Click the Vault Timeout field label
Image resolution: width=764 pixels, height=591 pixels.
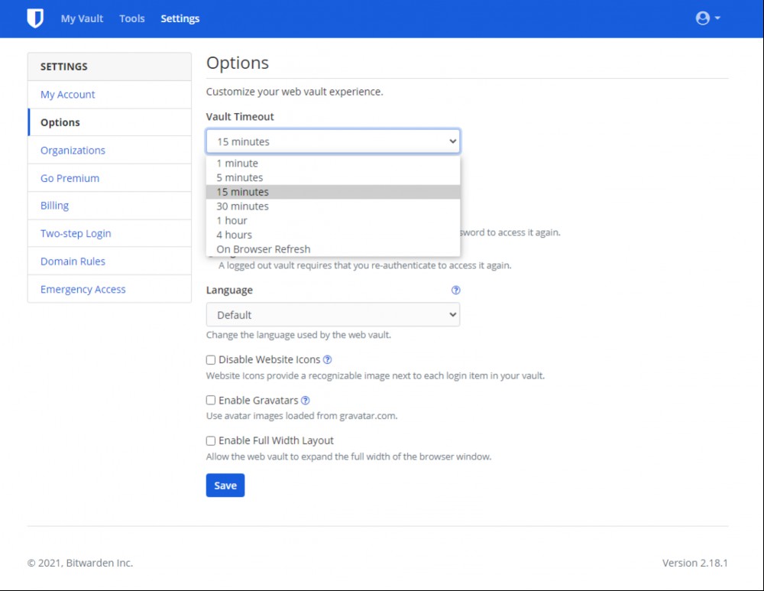click(x=240, y=116)
